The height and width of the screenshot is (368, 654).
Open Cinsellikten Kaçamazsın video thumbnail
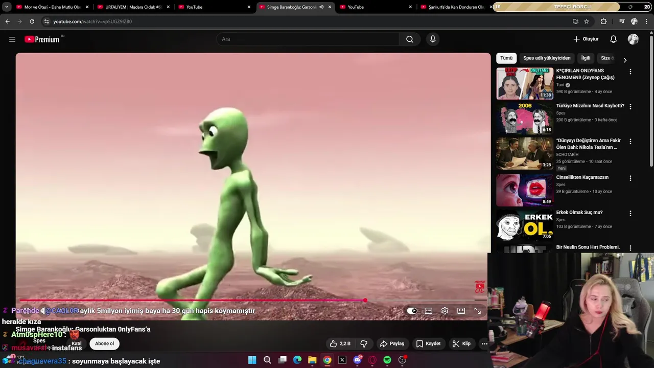click(x=525, y=190)
